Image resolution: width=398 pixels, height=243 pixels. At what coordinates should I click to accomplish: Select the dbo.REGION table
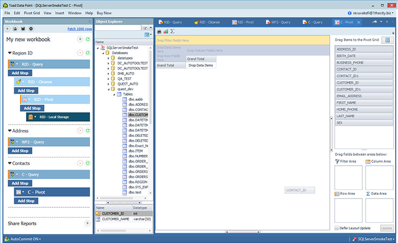click(x=138, y=182)
